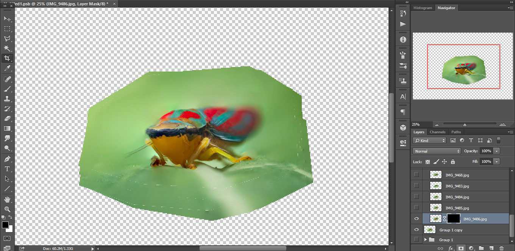The height and width of the screenshot is (251, 515).
Task: Select the Magic Wand tool
Action: coord(7,48)
